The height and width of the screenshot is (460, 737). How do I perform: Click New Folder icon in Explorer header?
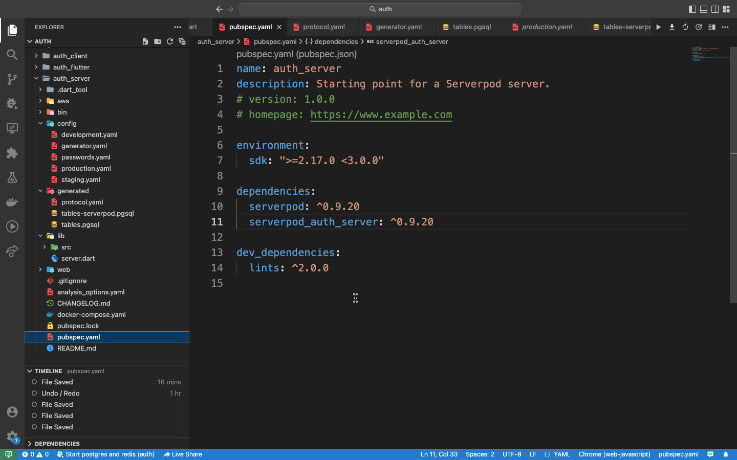pos(158,41)
